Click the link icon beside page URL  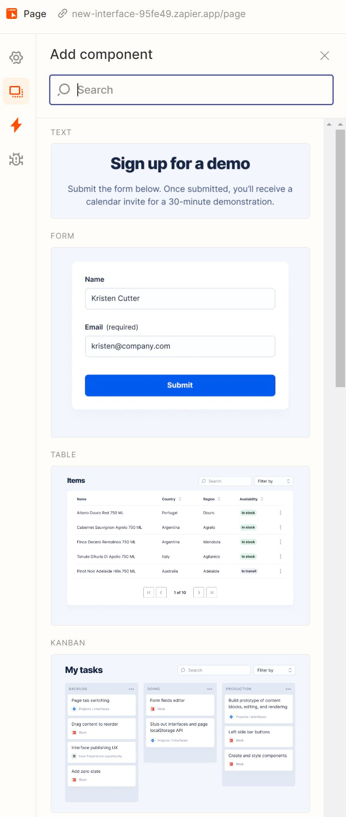63,14
